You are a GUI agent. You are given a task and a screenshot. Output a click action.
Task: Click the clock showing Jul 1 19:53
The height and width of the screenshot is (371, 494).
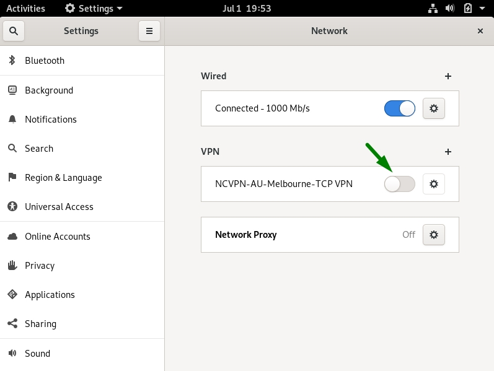tap(247, 8)
